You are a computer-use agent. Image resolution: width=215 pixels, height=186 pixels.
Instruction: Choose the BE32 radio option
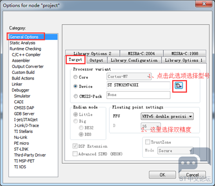pos(81,128)
